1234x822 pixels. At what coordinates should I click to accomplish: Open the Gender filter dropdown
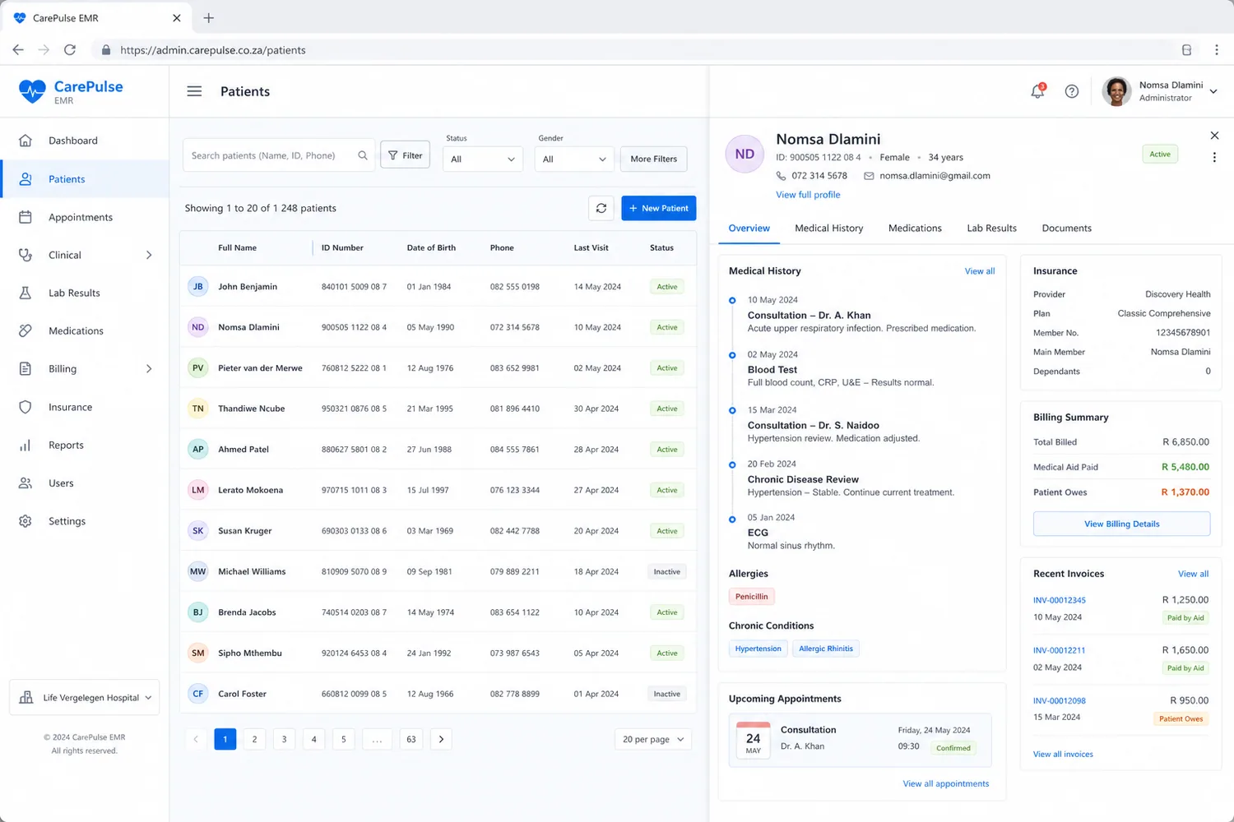pos(574,159)
